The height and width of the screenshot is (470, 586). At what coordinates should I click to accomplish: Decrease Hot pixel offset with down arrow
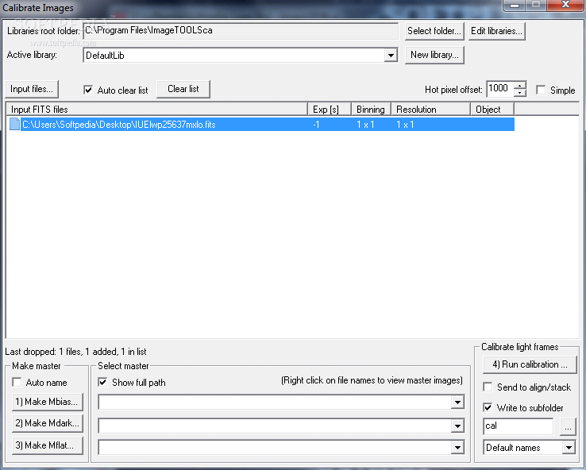tap(520, 93)
